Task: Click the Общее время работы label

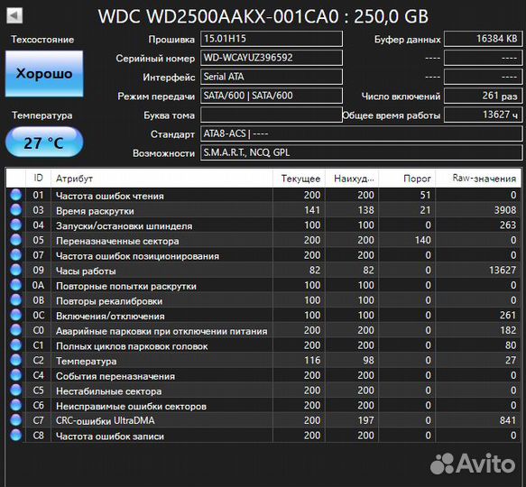Action: pos(392,115)
